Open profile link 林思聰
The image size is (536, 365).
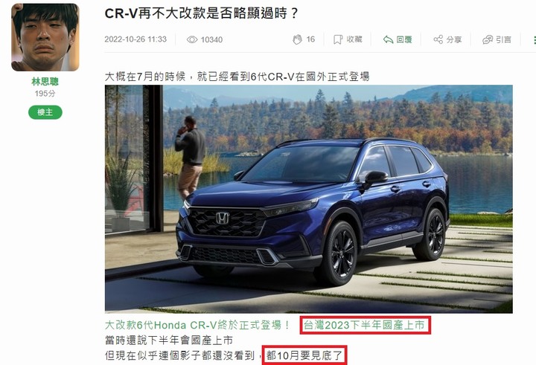[45, 82]
